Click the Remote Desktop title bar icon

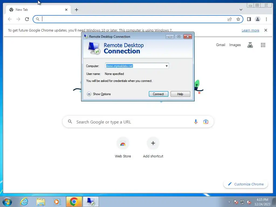pyautogui.click(x=86, y=36)
